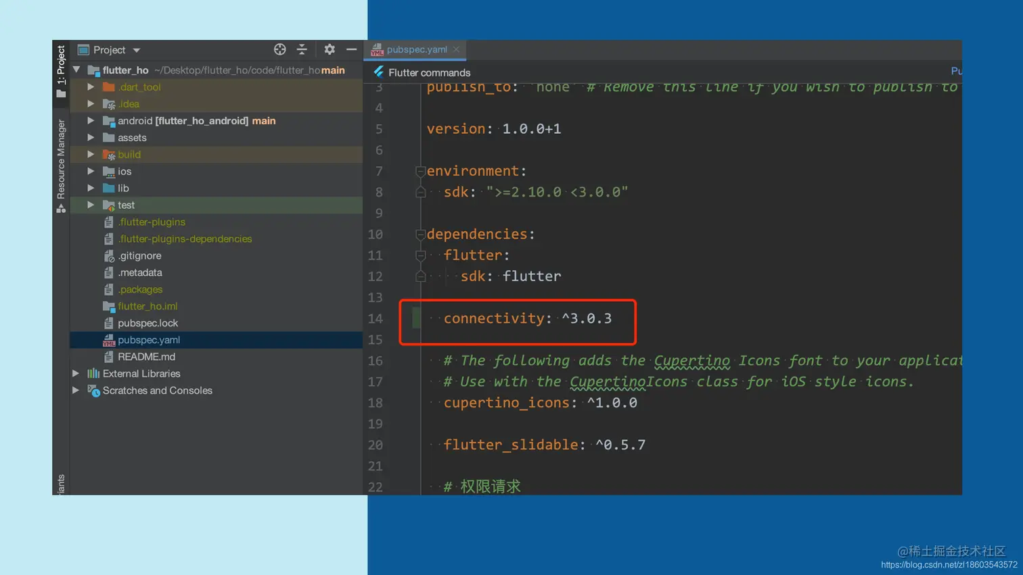
Task: Expand the lib folder
Action: (x=91, y=188)
